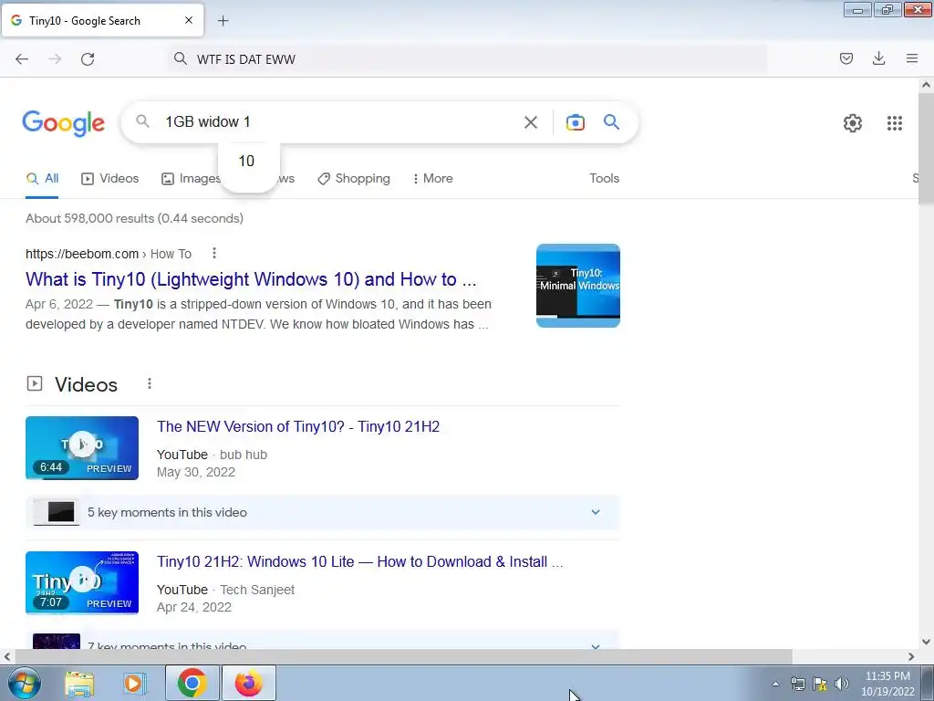
Task: Open a new browser tab
Action: coord(223,21)
